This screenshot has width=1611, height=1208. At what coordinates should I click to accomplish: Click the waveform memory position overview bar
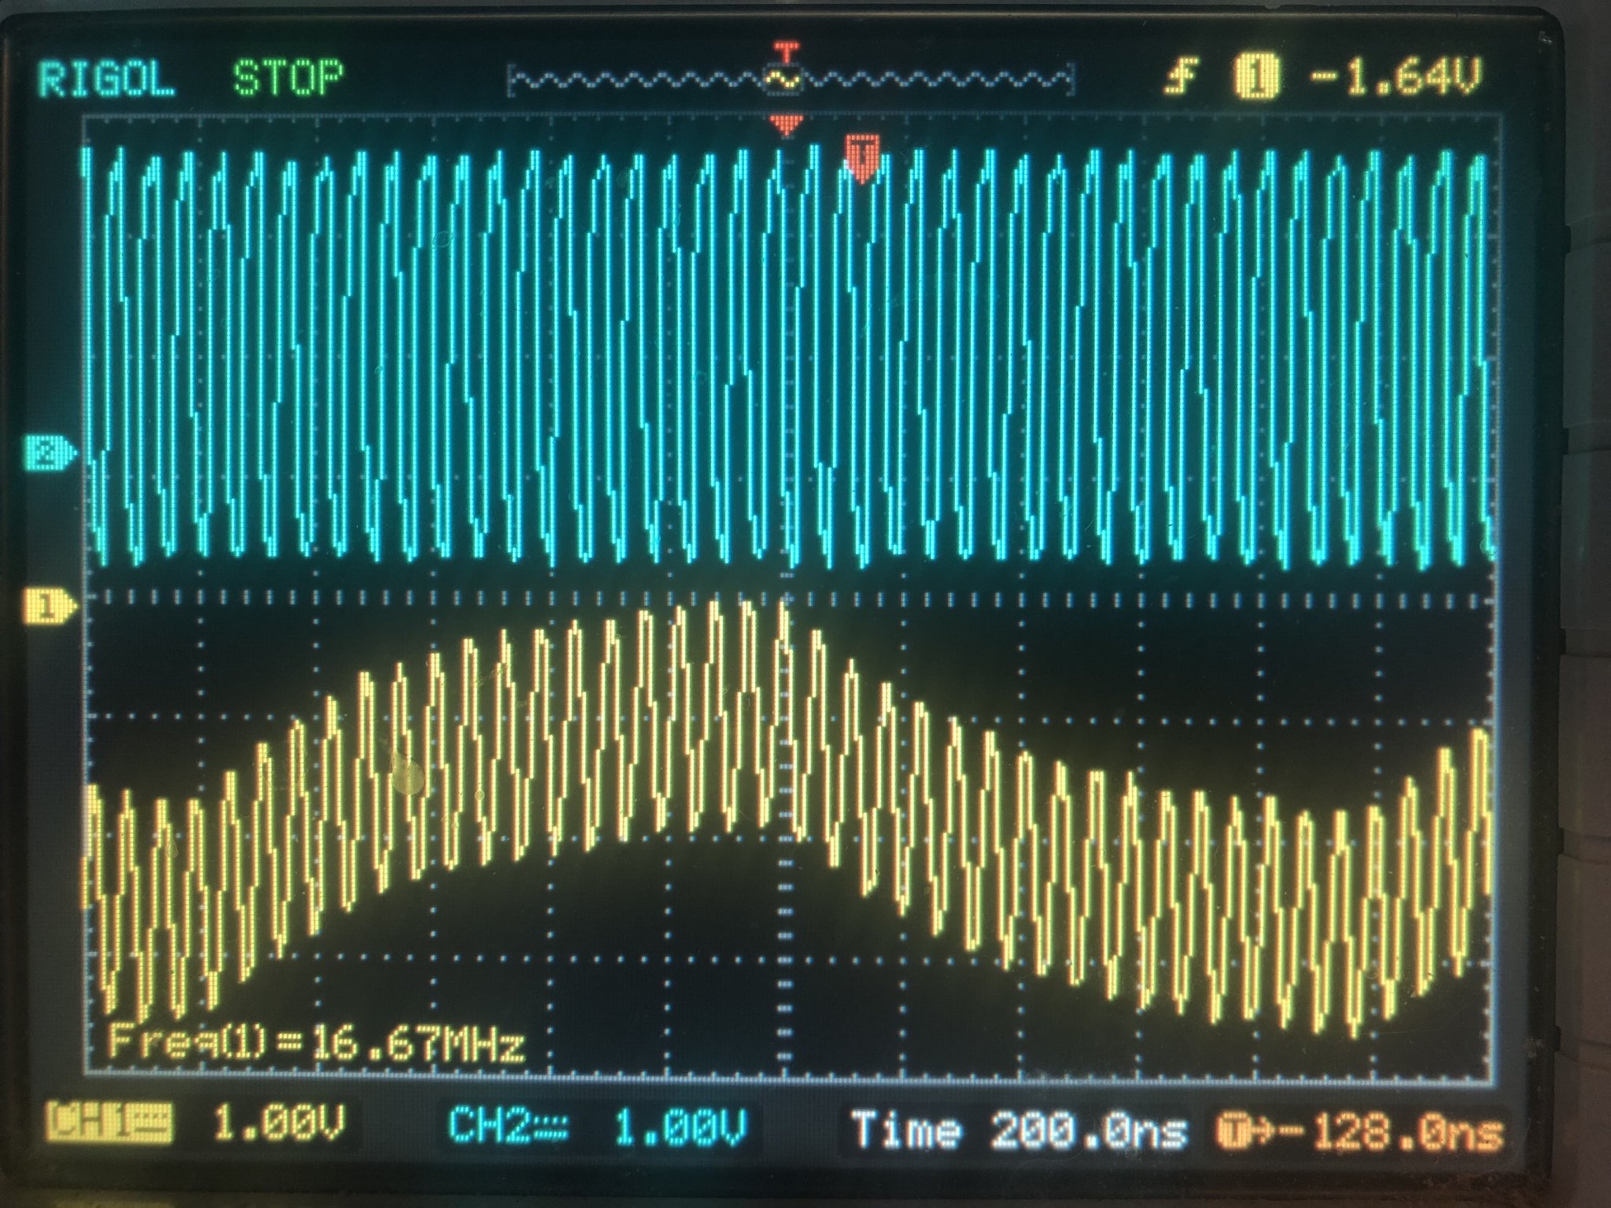[791, 79]
